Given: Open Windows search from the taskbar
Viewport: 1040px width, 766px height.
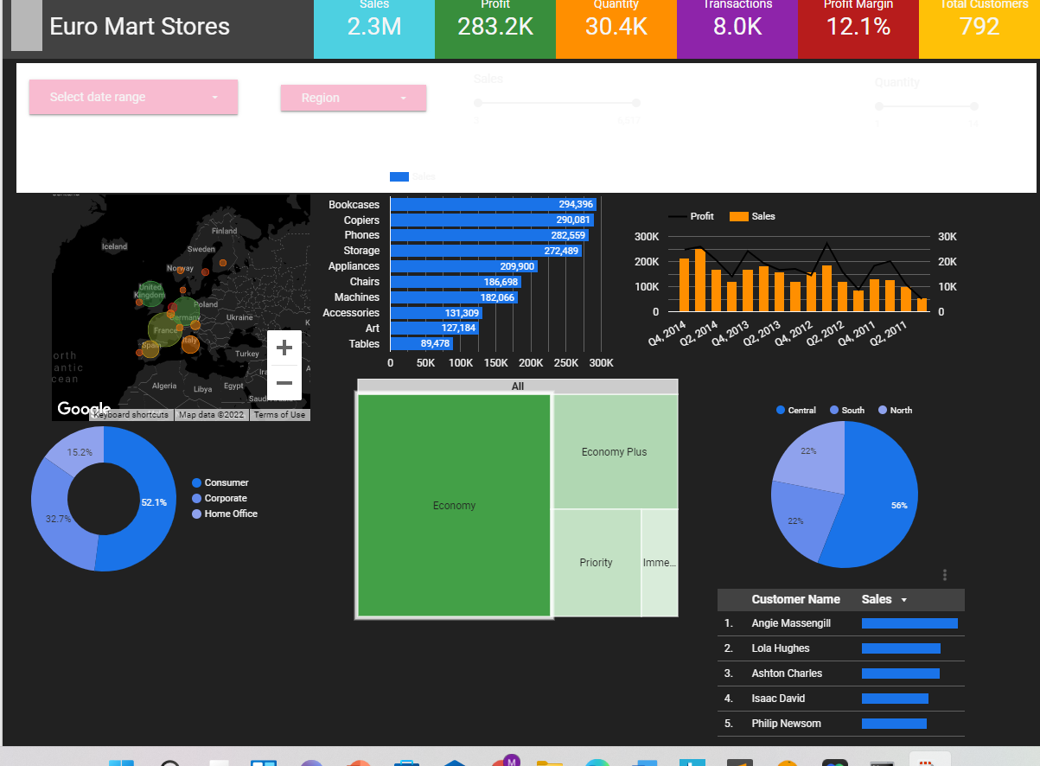Looking at the screenshot, I should pyautogui.click(x=170, y=764).
